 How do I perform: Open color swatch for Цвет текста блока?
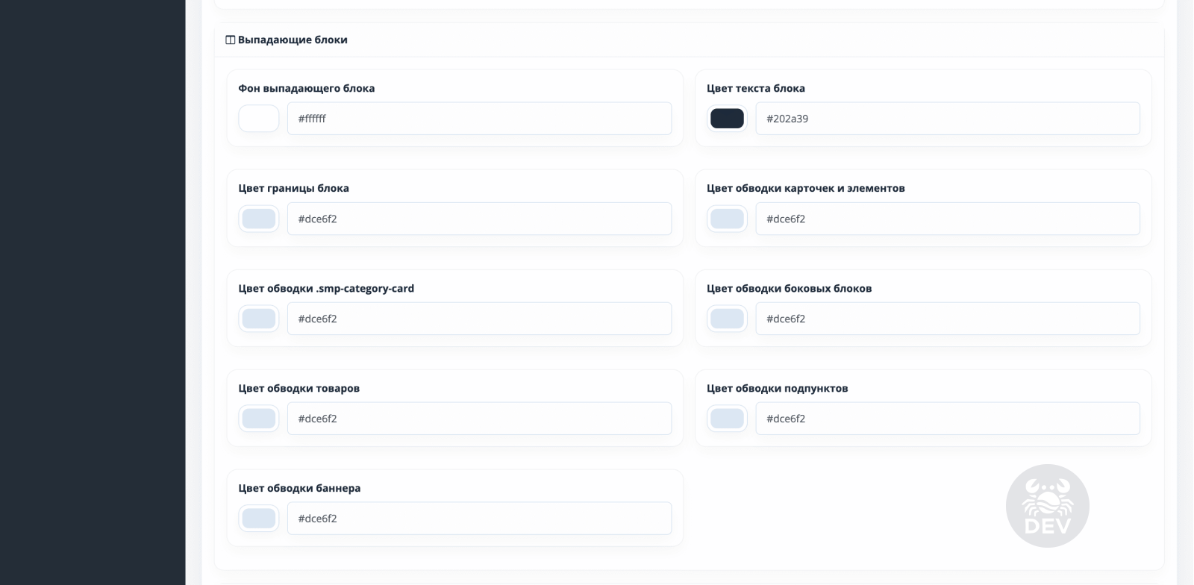(x=727, y=119)
